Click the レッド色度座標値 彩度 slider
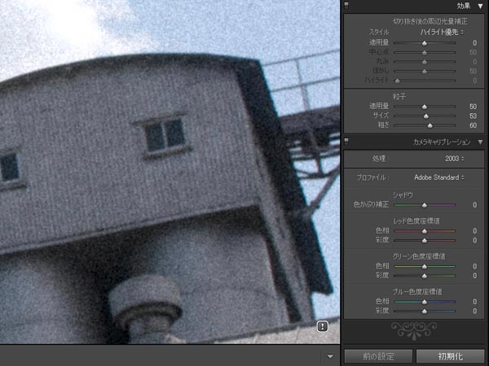 [425, 241]
